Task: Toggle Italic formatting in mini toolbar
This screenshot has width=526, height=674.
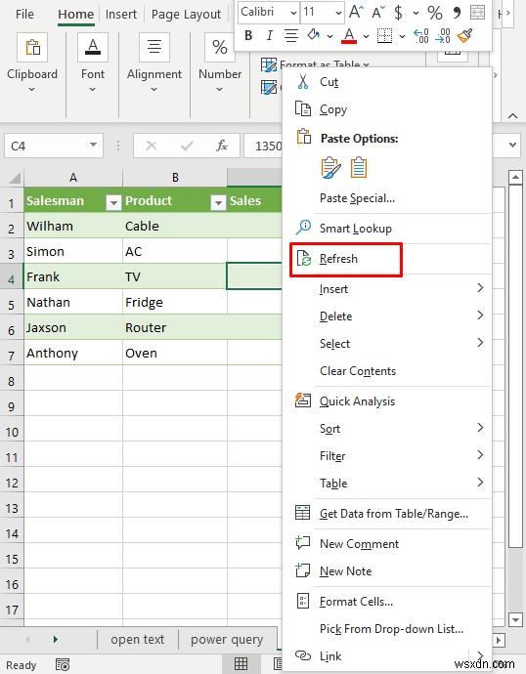Action: coord(269,36)
